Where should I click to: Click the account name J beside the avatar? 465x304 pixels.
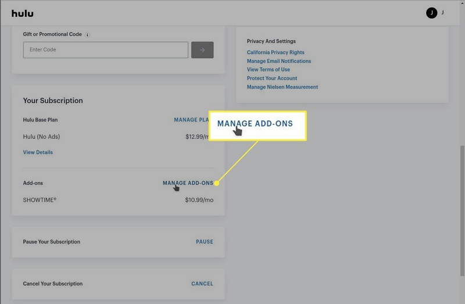pos(443,12)
